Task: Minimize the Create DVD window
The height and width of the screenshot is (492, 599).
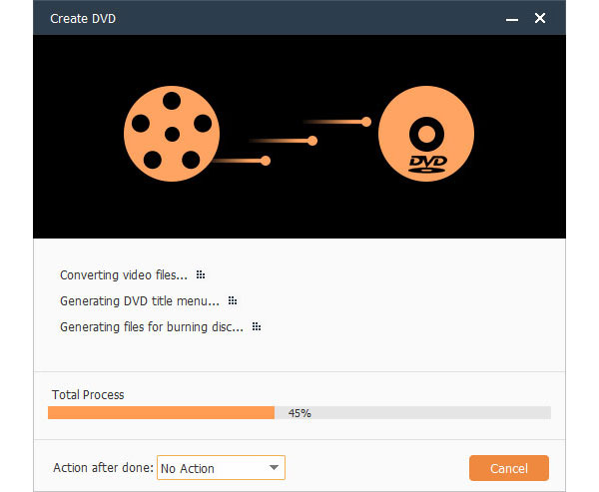Action: 512,19
